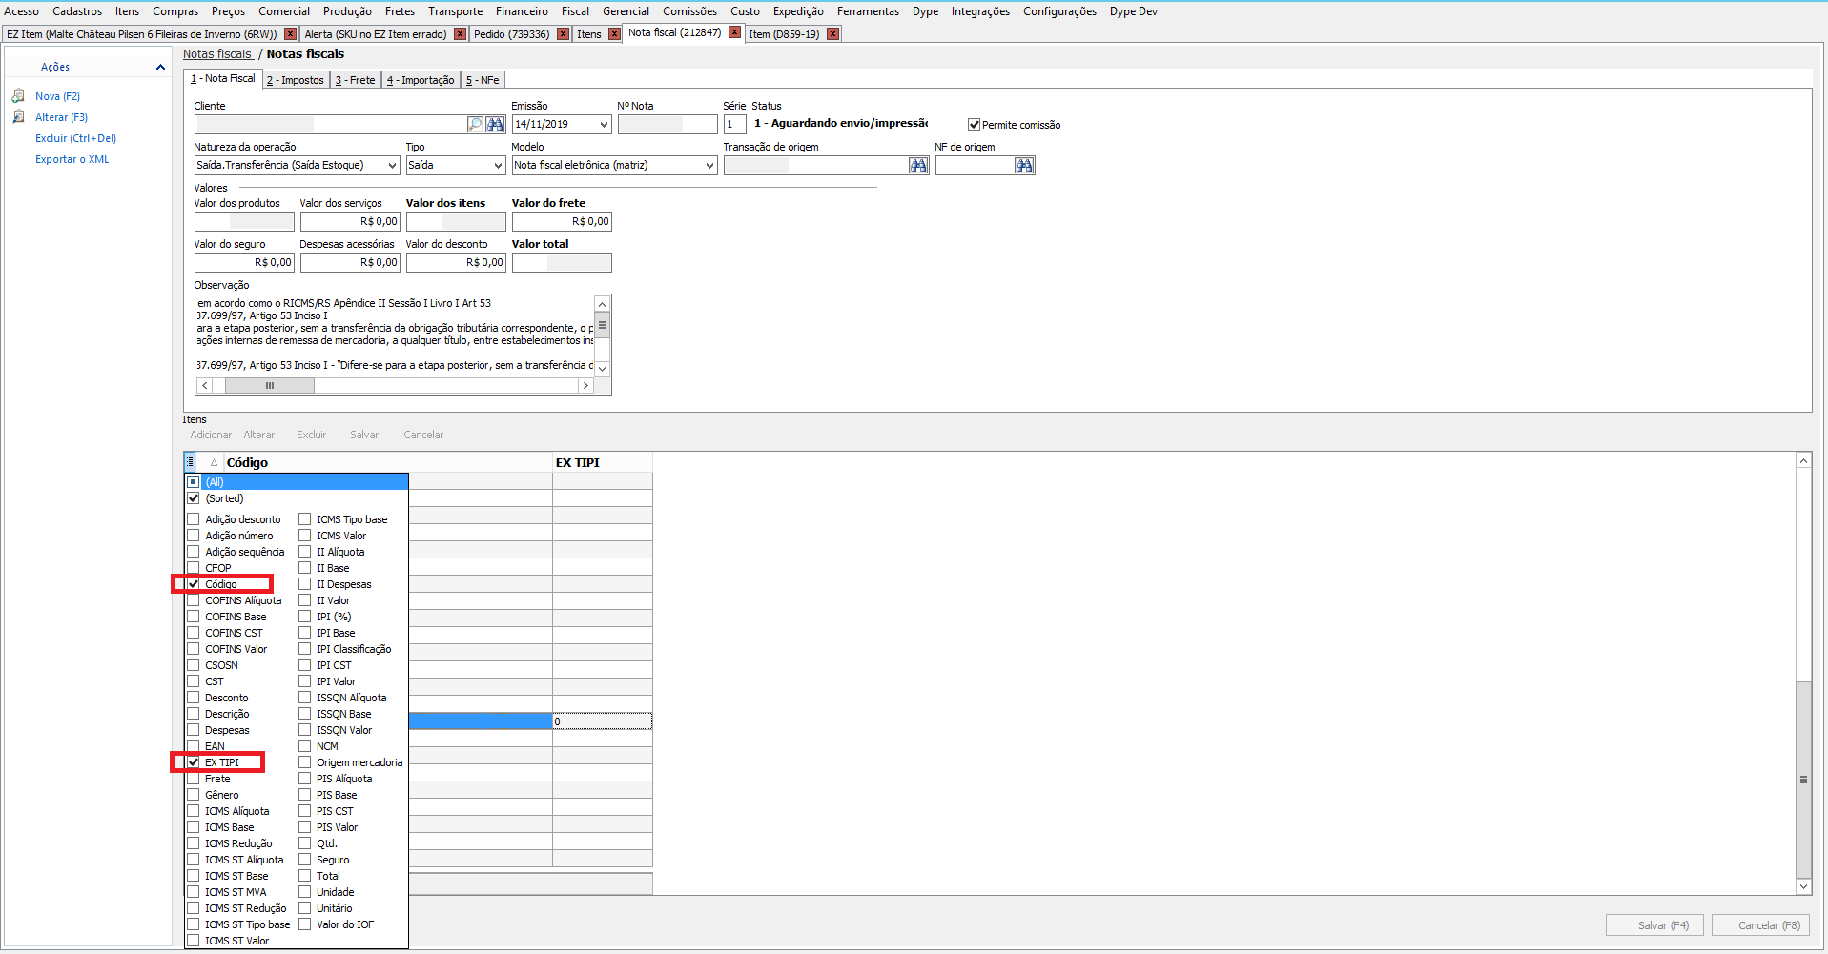
Task: Enable the Unitário column checkbox
Action: pos(305,908)
